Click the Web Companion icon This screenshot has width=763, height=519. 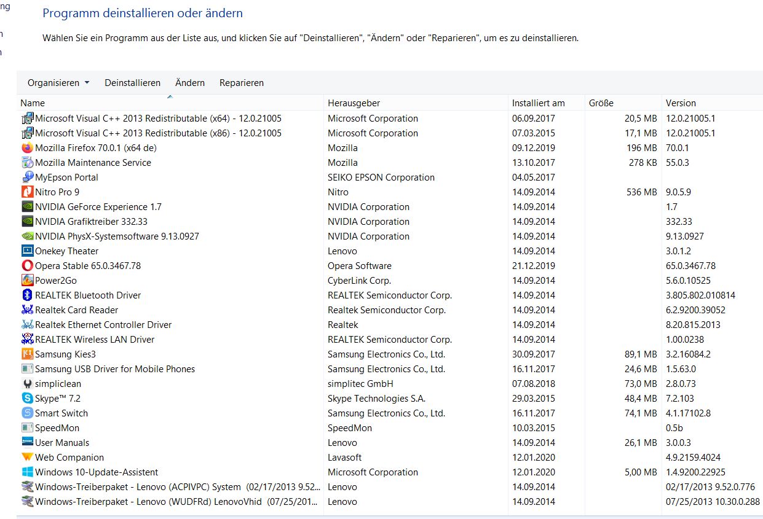pyautogui.click(x=27, y=457)
